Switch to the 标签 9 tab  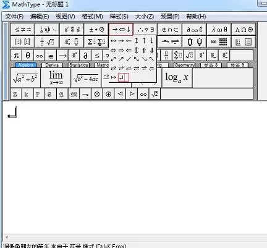click(x=237, y=65)
